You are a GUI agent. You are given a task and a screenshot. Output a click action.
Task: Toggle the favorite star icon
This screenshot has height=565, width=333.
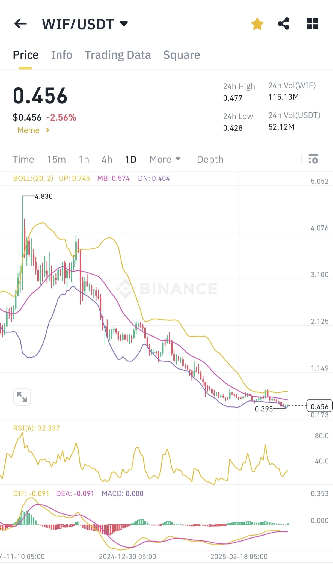coord(257,24)
